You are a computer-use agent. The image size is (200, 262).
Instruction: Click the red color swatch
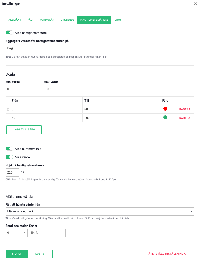[x=165, y=109]
